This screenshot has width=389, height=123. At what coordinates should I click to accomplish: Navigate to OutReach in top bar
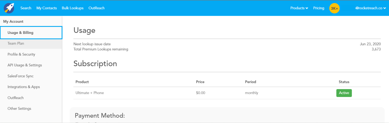[96, 8]
